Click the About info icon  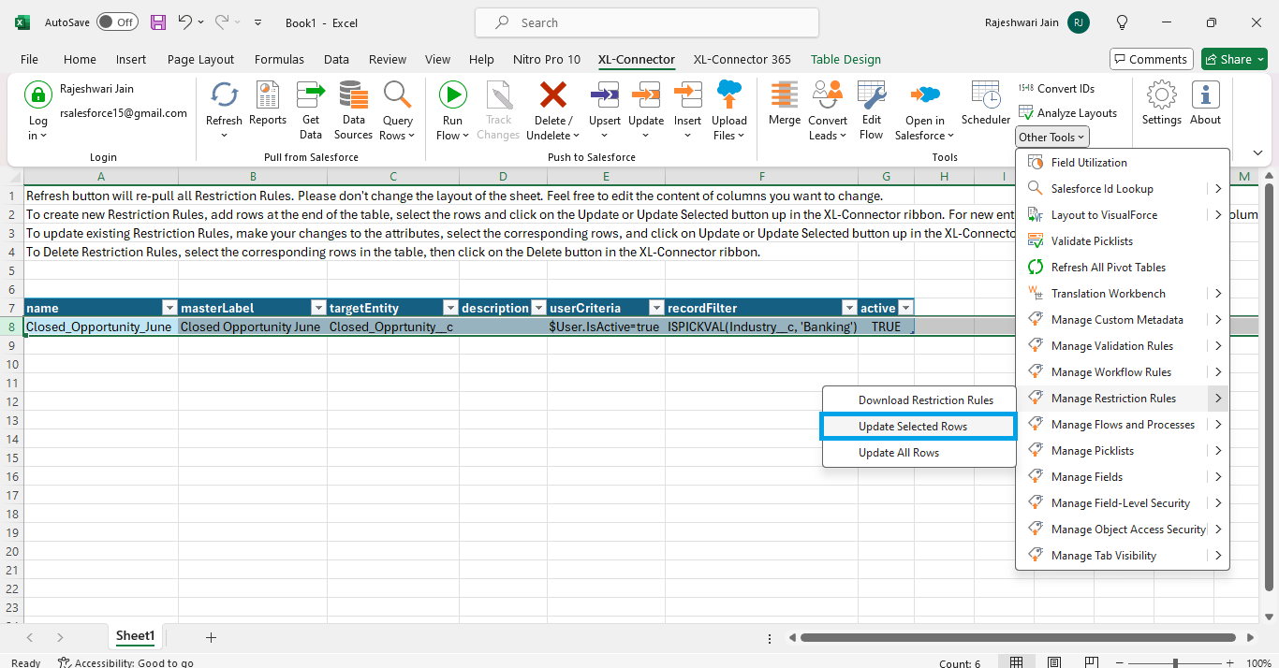[1206, 94]
